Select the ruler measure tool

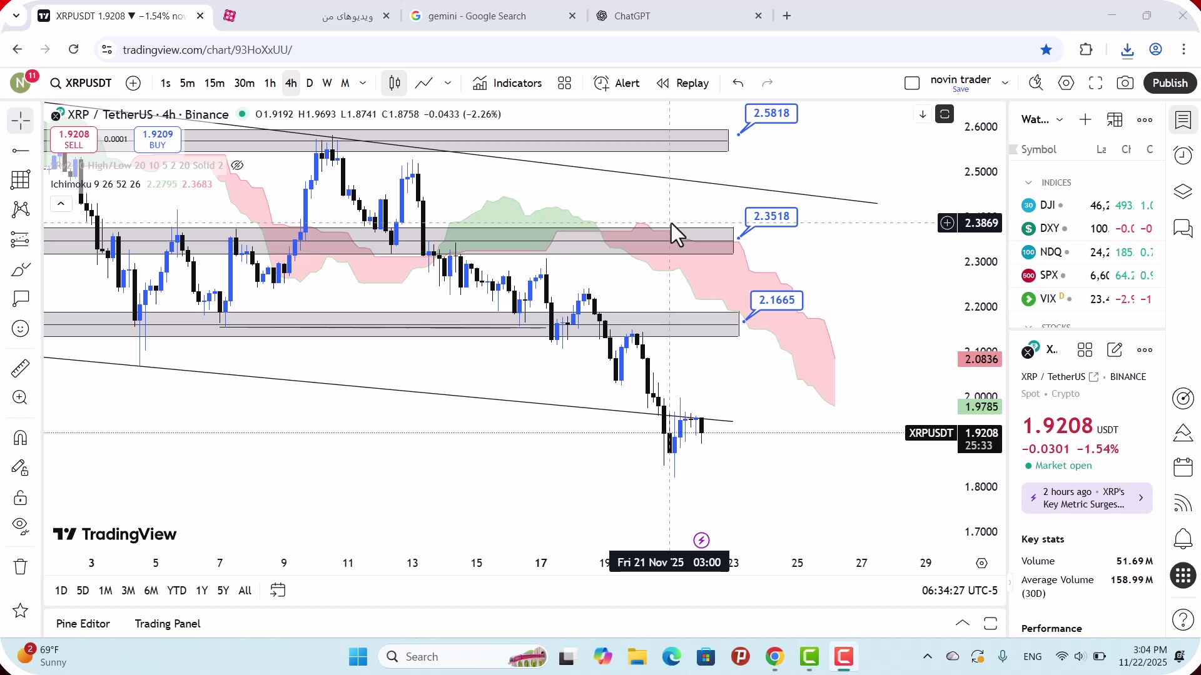[21, 368]
